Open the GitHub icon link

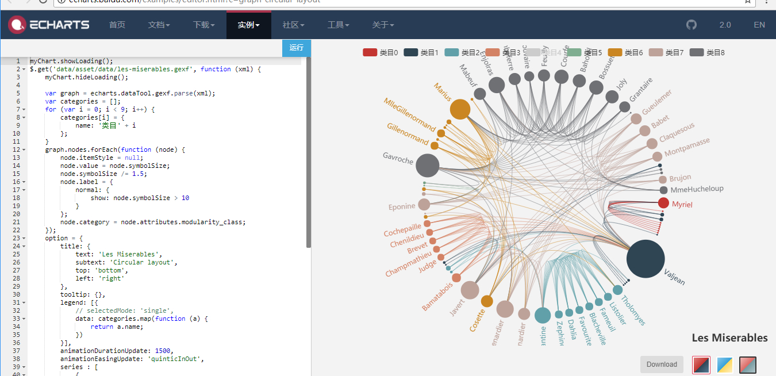click(692, 25)
